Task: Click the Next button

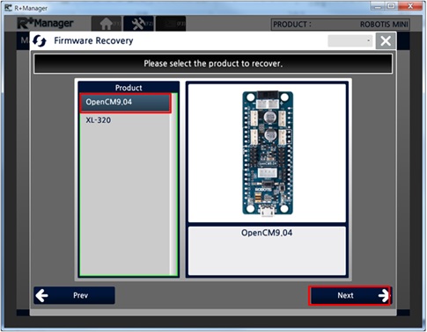Action: coord(350,295)
